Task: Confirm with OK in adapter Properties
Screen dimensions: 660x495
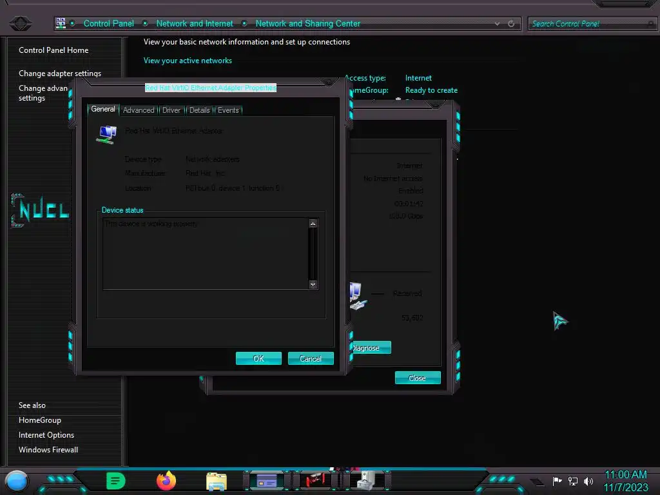Action: [x=258, y=358]
